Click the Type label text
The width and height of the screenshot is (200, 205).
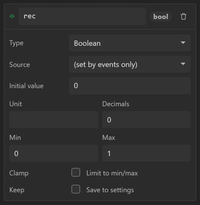tap(16, 43)
